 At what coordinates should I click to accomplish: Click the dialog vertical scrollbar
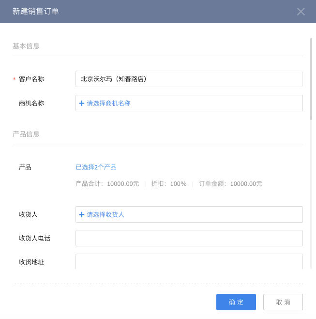tap(311, 79)
